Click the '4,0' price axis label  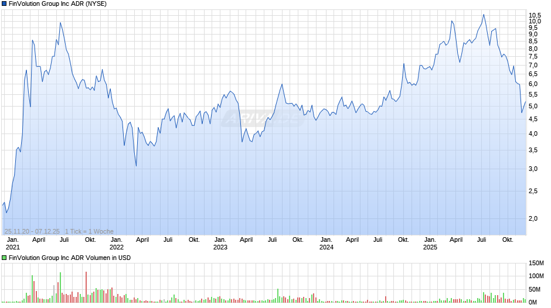(x=533, y=134)
